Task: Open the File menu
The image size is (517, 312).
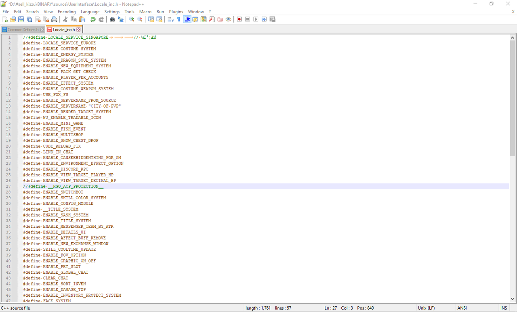Action: point(6,12)
